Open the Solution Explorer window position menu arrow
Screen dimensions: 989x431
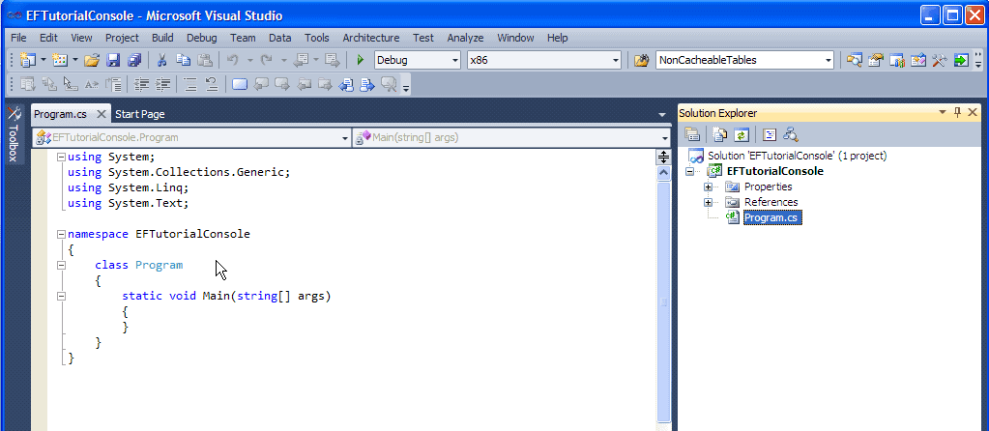(943, 113)
